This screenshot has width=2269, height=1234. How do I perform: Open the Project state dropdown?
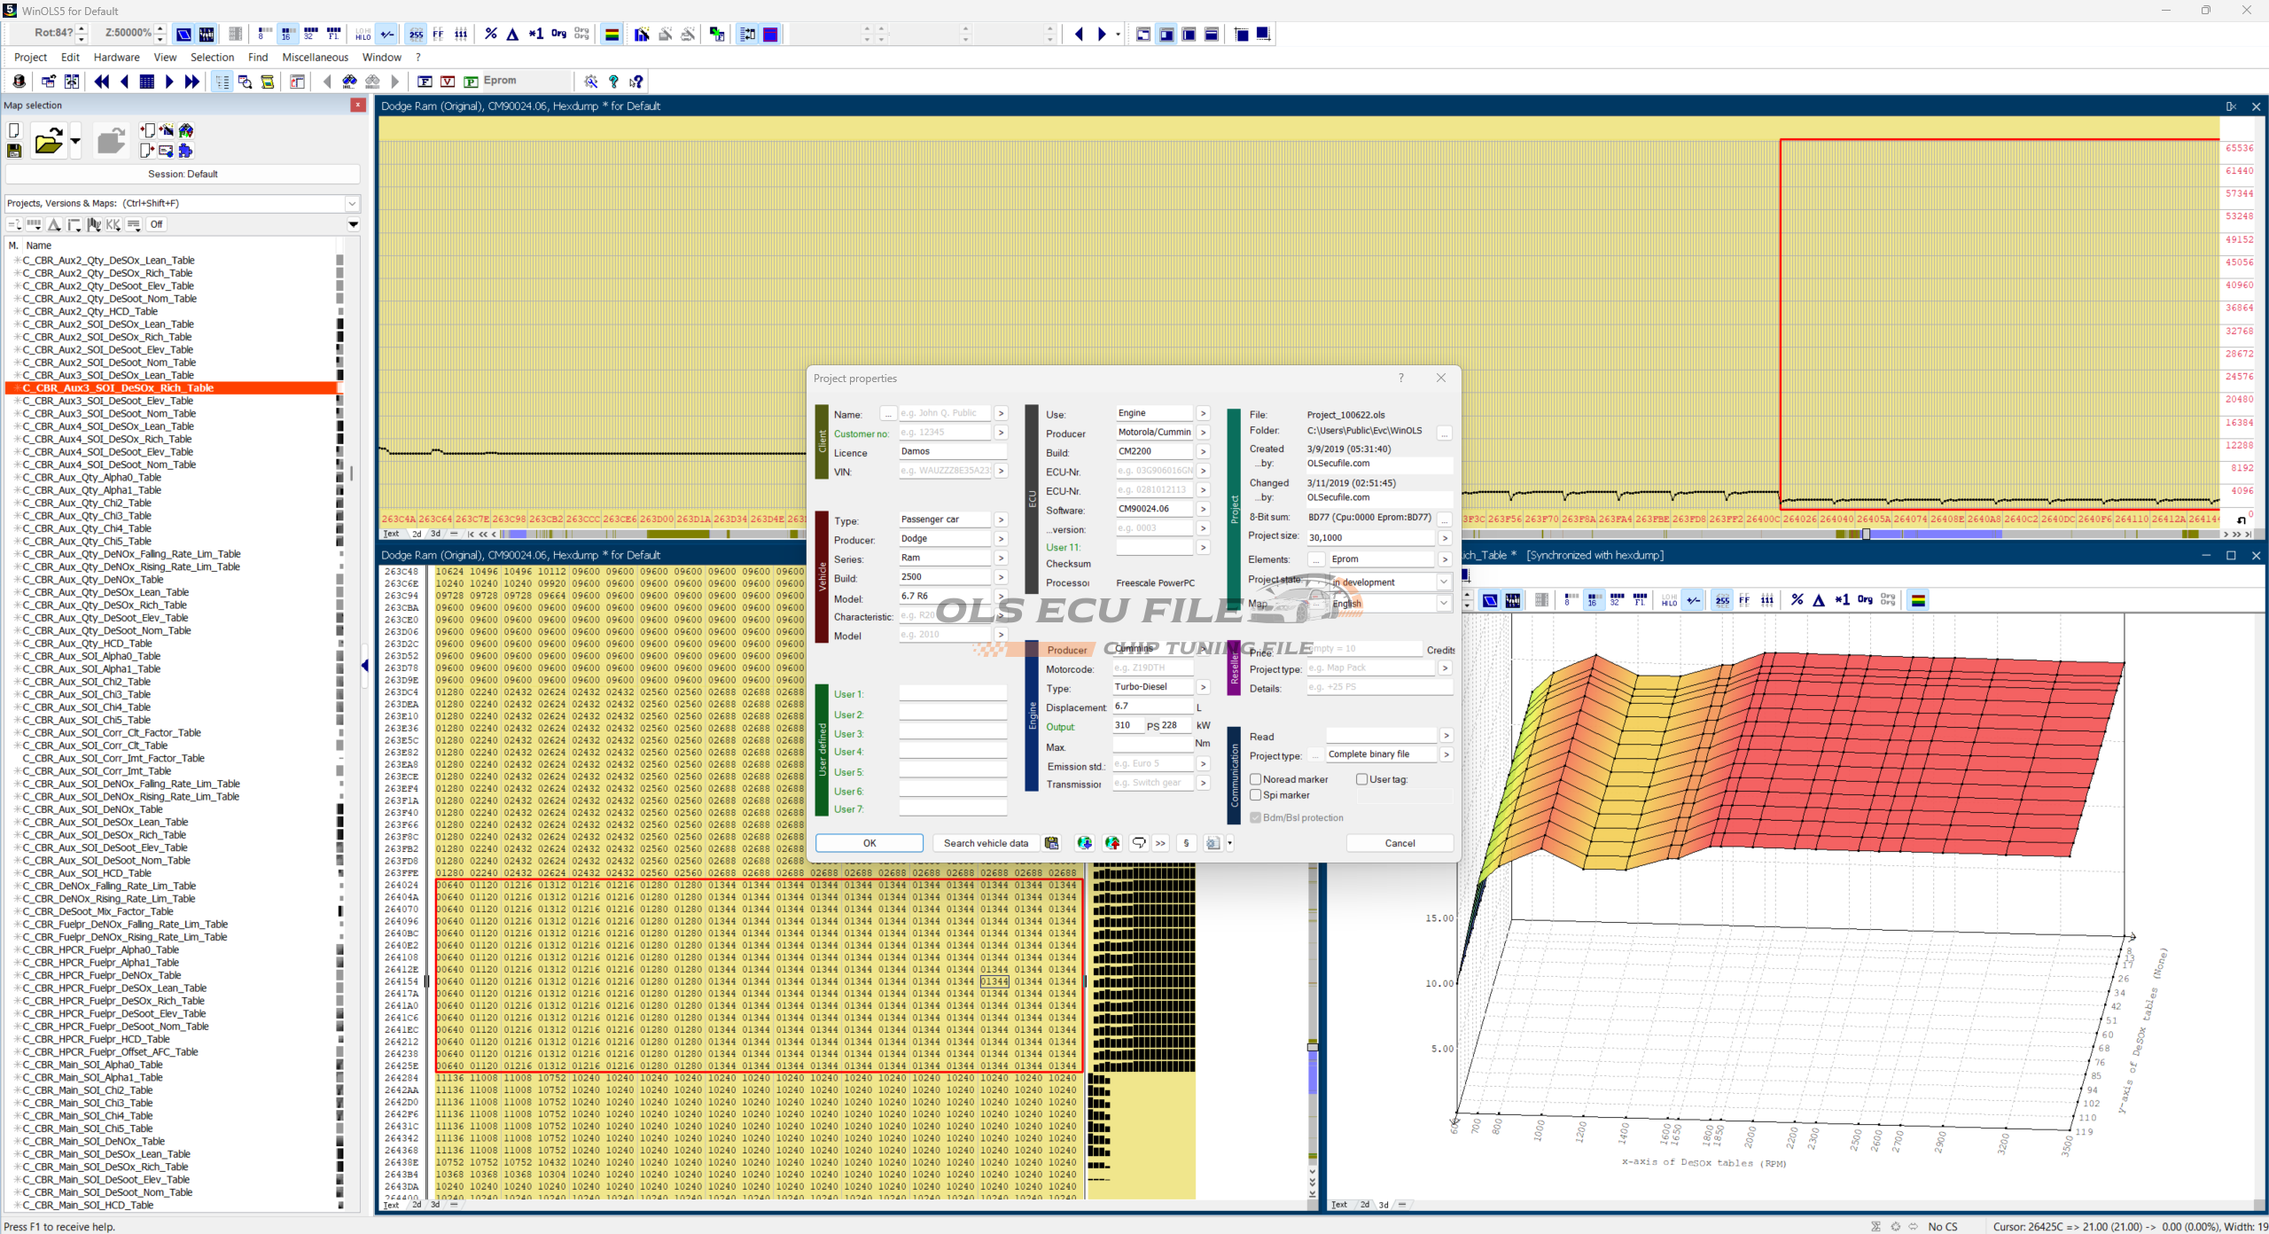[x=1443, y=582]
